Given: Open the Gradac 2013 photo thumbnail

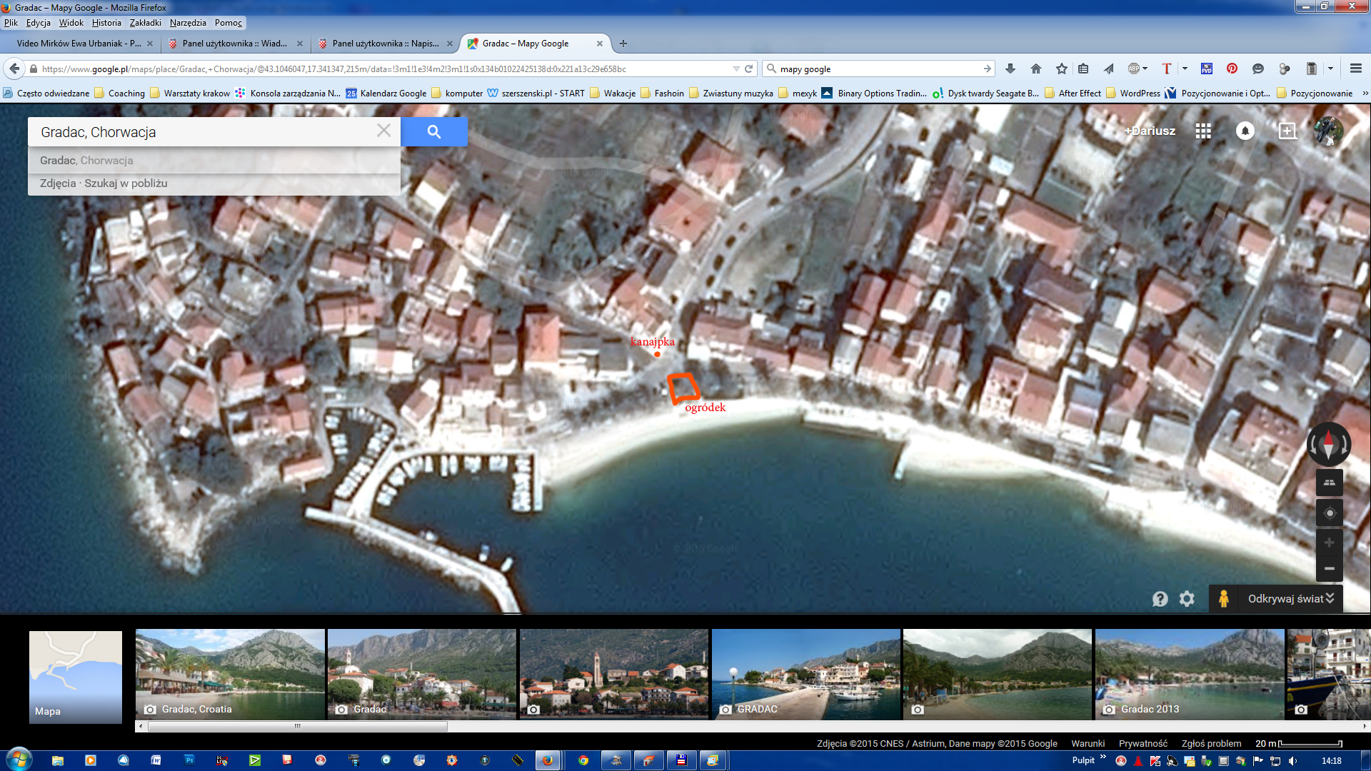Looking at the screenshot, I should (1189, 675).
